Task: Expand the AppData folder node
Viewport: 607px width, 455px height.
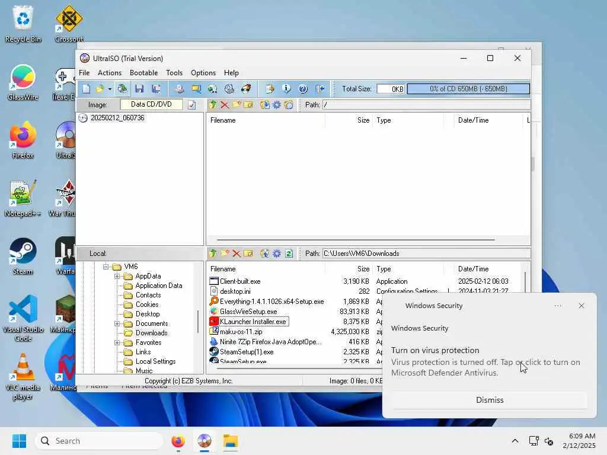Action: click(117, 276)
